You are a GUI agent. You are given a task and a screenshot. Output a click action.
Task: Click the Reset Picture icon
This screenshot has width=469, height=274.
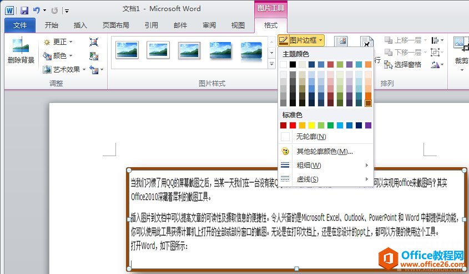pyautogui.click(x=94, y=70)
